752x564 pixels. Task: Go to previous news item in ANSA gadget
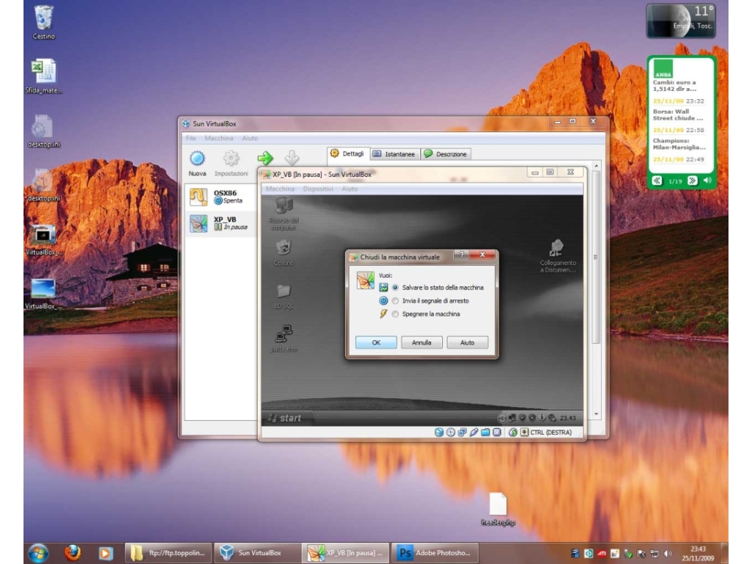tap(657, 181)
